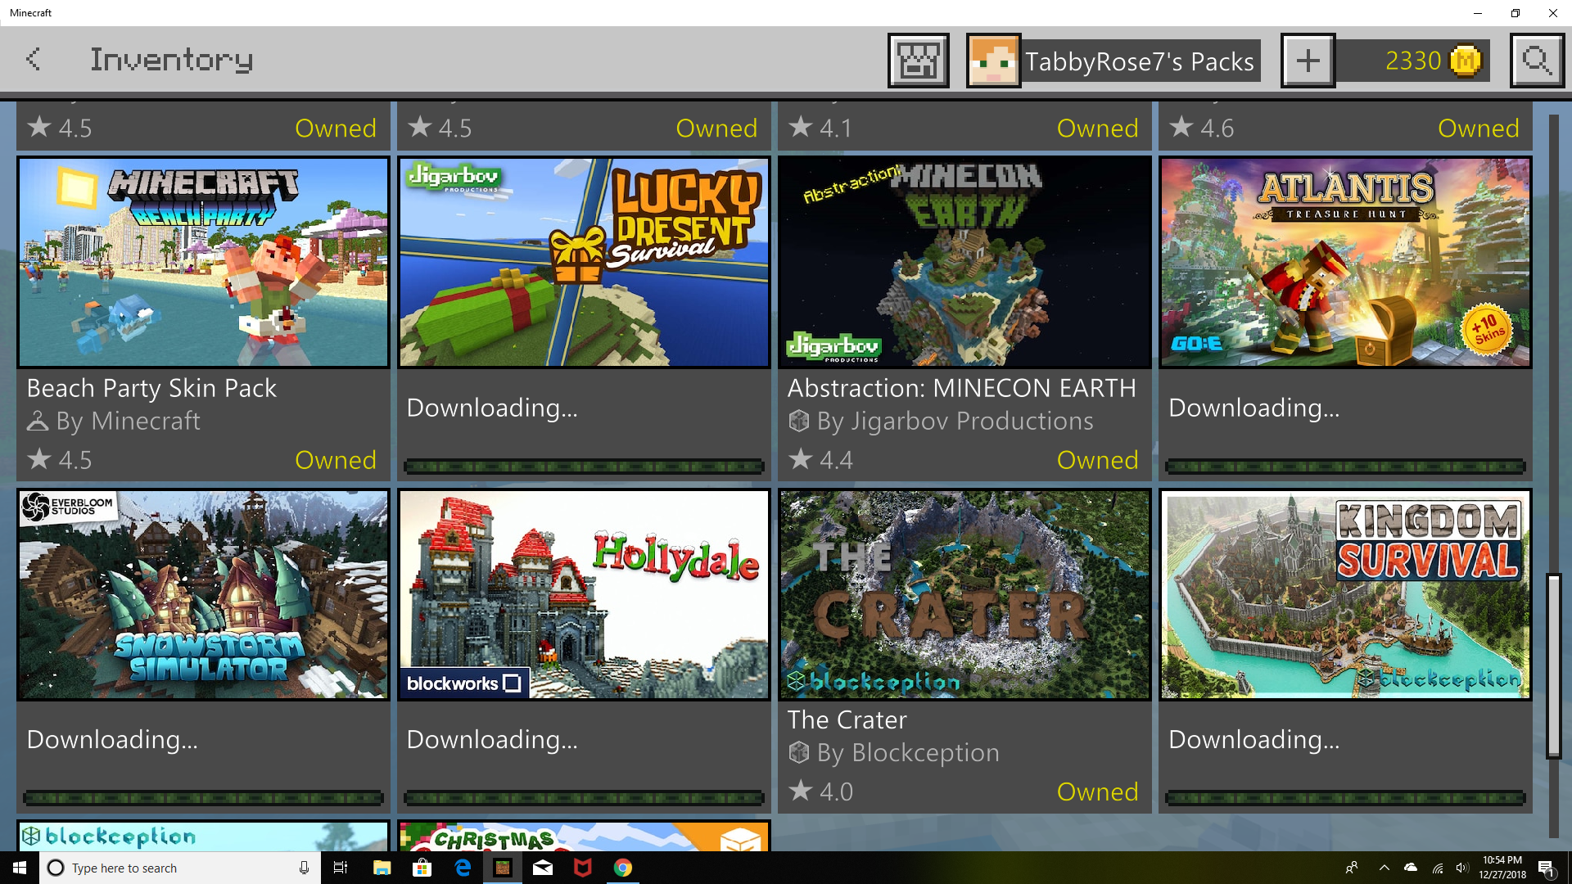Open Cortana microphone in taskbar search
This screenshot has width=1572, height=884.
[x=304, y=868]
